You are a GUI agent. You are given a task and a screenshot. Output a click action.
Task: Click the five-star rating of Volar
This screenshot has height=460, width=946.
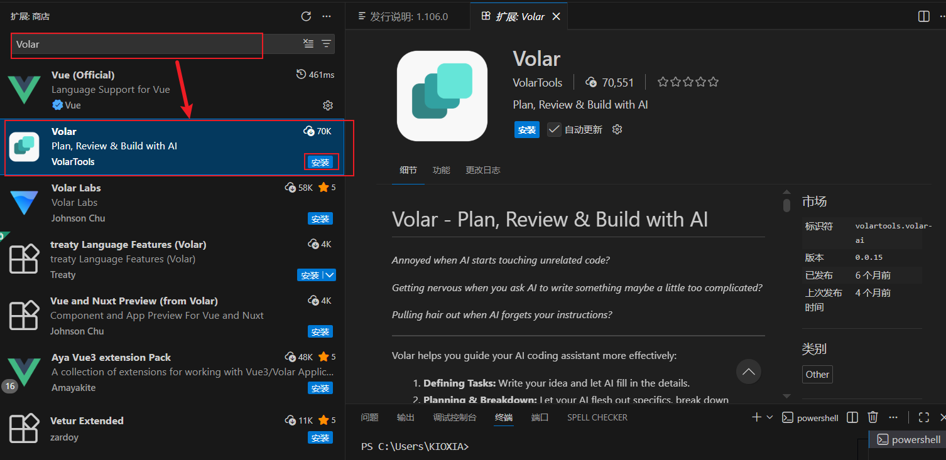(x=688, y=82)
